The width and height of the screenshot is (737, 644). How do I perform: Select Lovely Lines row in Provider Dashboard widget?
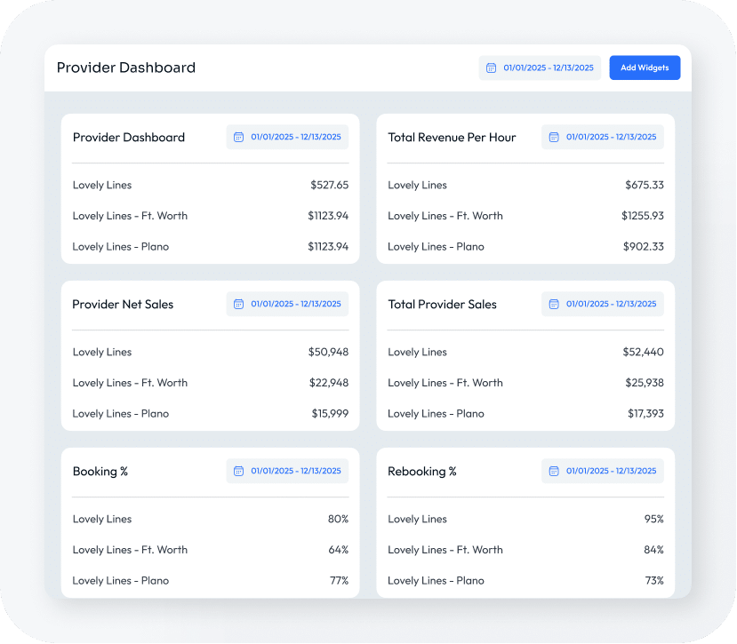(102, 185)
